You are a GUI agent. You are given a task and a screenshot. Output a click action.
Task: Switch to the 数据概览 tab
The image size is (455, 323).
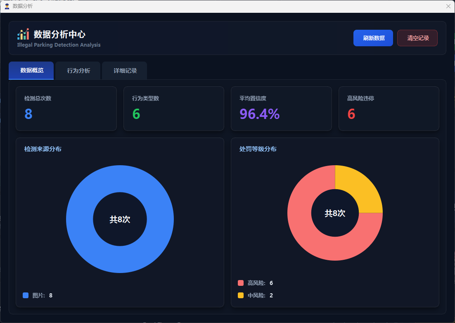31,71
